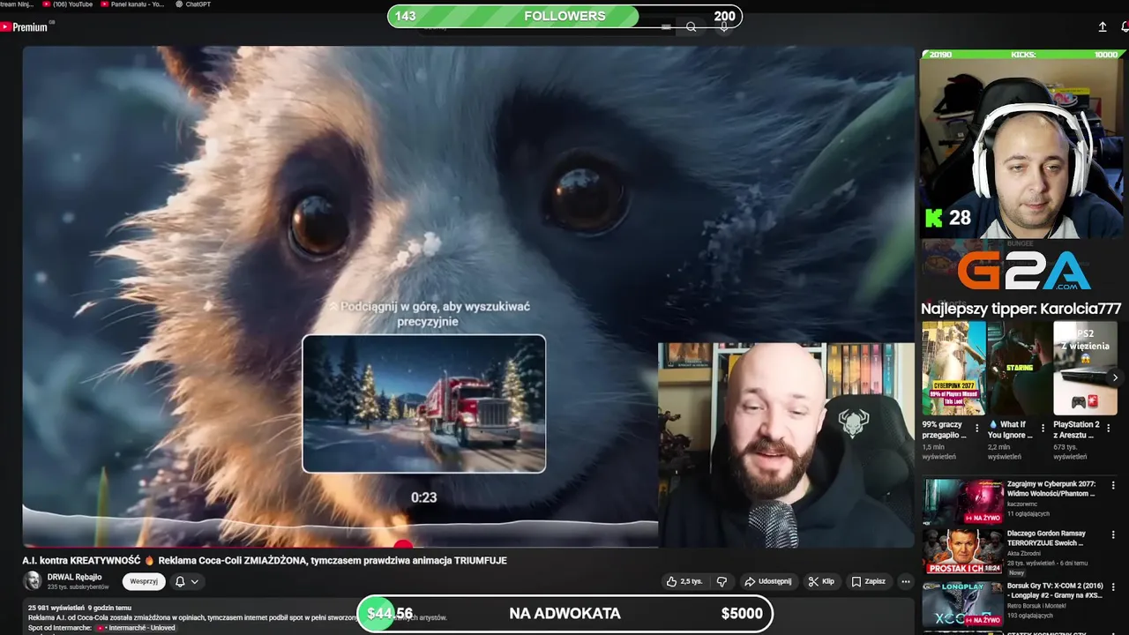Screen dimensions: 1129x635
Task: Dislike the video with thumbs down
Action: pyautogui.click(x=722, y=582)
